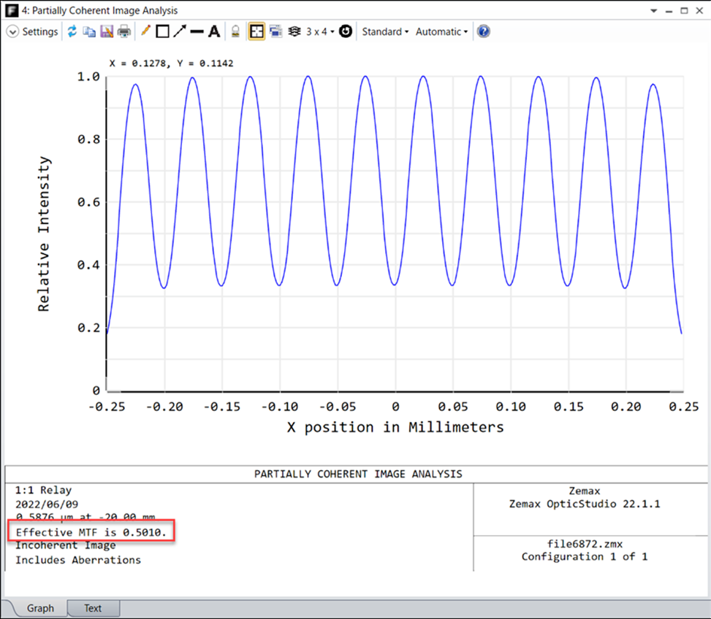Open the blue Help icon

[483, 31]
